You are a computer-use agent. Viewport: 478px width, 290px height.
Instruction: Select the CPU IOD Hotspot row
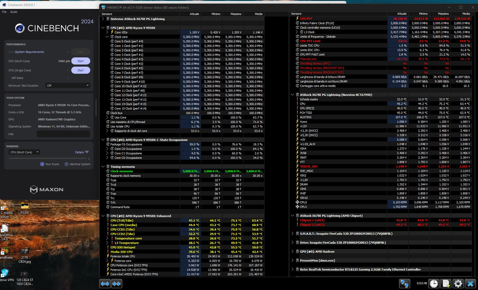pos(182,247)
